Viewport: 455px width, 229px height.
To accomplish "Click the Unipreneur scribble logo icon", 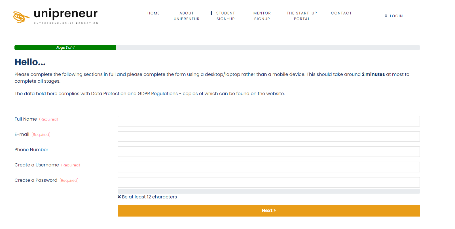I will tap(21, 17).
